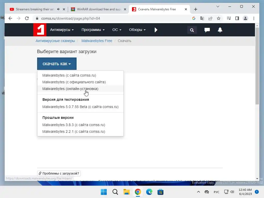Open the Chrome three-dot menu

click(x=254, y=18)
